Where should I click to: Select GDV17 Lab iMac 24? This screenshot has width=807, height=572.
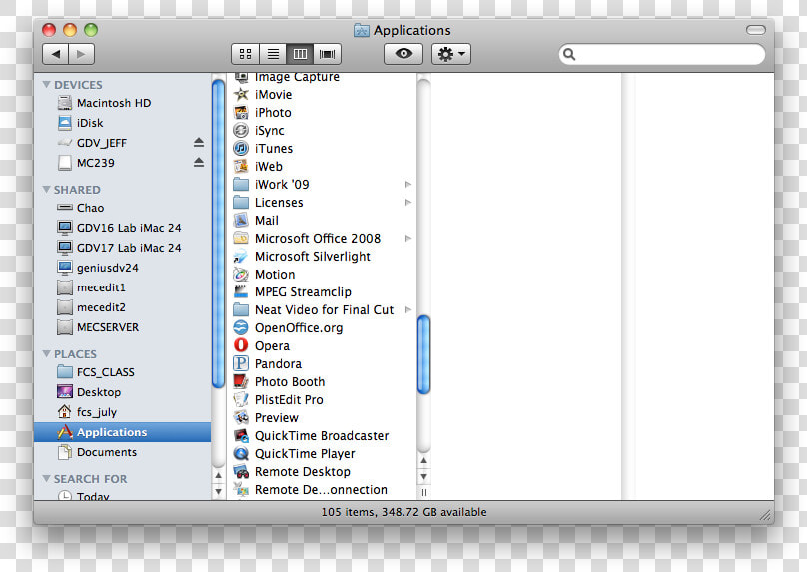tap(123, 248)
